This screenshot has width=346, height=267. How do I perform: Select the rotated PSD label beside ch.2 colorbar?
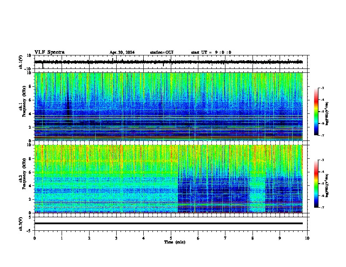click(x=327, y=185)
